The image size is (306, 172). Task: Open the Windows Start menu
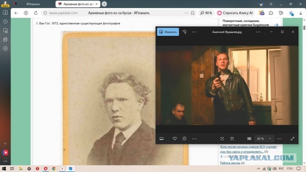coord(4,169)
